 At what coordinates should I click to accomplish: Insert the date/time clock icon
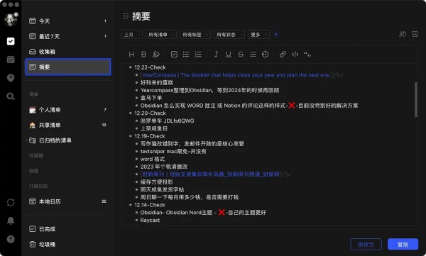click(x=265, y=55)
